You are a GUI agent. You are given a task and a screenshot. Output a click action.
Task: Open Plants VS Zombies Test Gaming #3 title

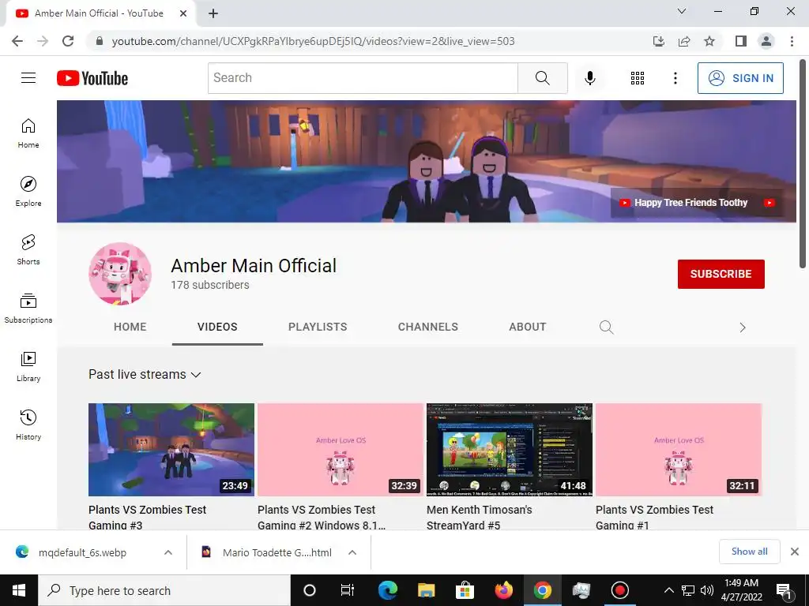click(x=147, y=518)
